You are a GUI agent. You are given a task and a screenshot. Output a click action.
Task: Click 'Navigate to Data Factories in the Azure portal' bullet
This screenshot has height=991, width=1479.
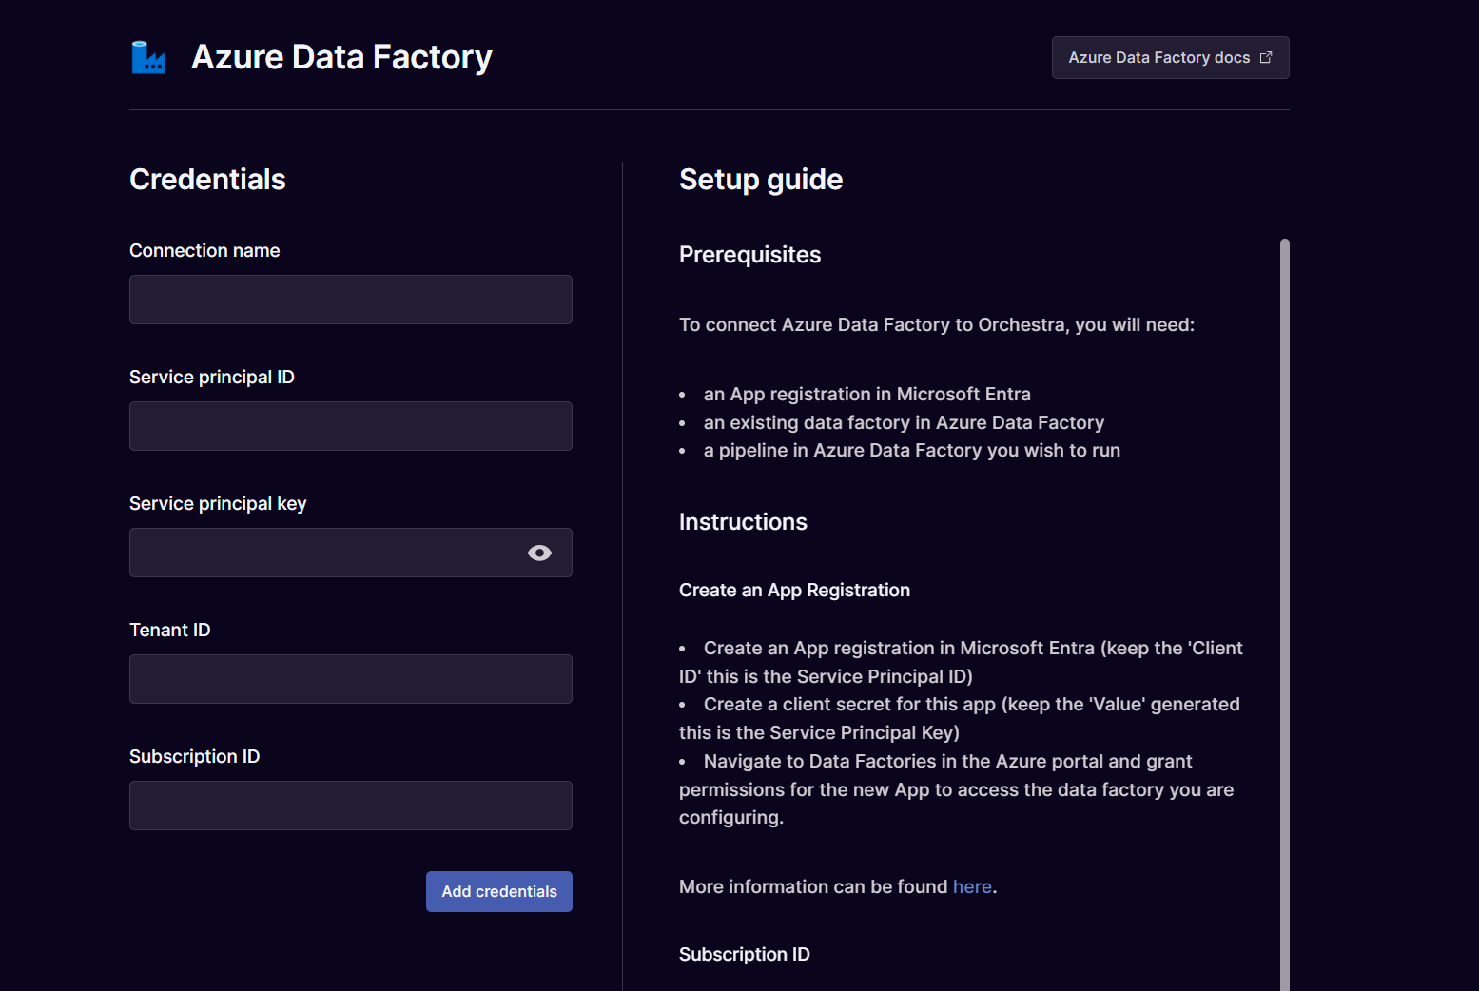957,789
